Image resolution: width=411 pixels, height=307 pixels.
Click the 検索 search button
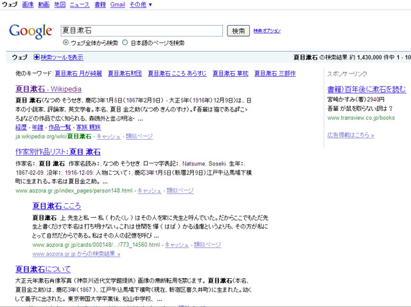238,31
